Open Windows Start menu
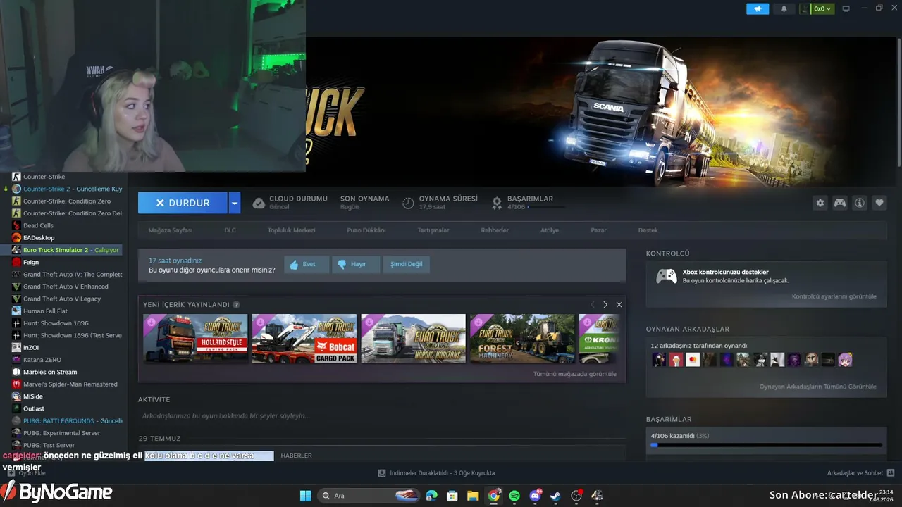Screen dimensions: 902x507 click(x=306, y=496)
